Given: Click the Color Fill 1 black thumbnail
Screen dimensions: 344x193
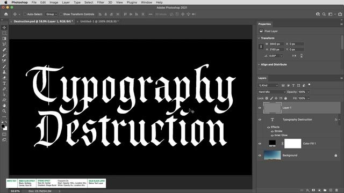Looking at the screenshot, I should (272, 144).
